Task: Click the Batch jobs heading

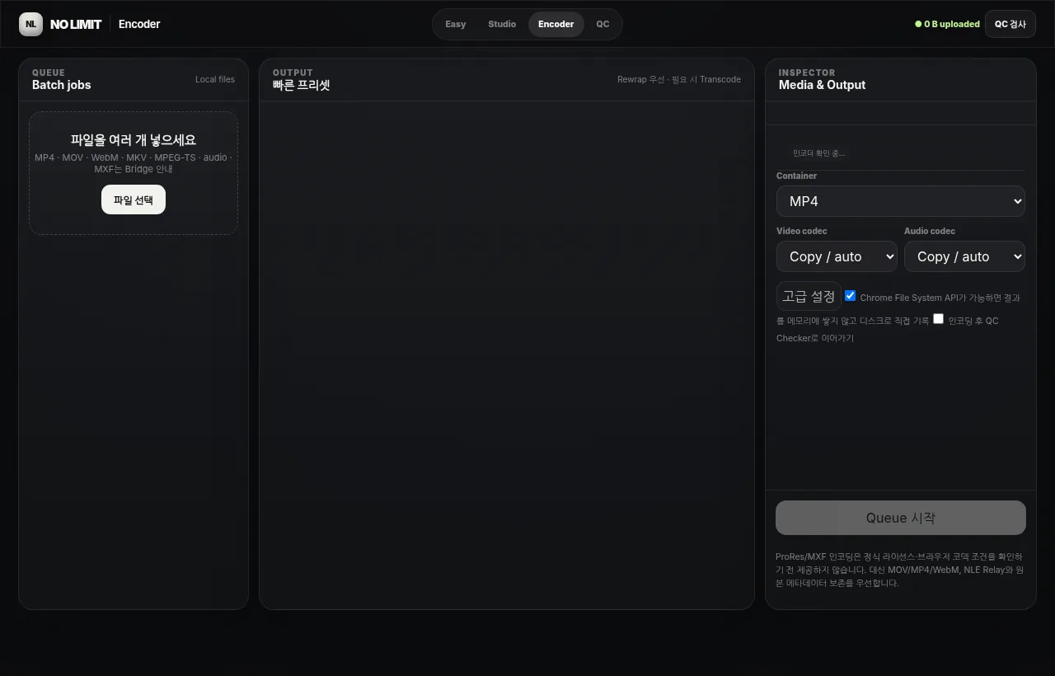Action: [x=62, y=85]
